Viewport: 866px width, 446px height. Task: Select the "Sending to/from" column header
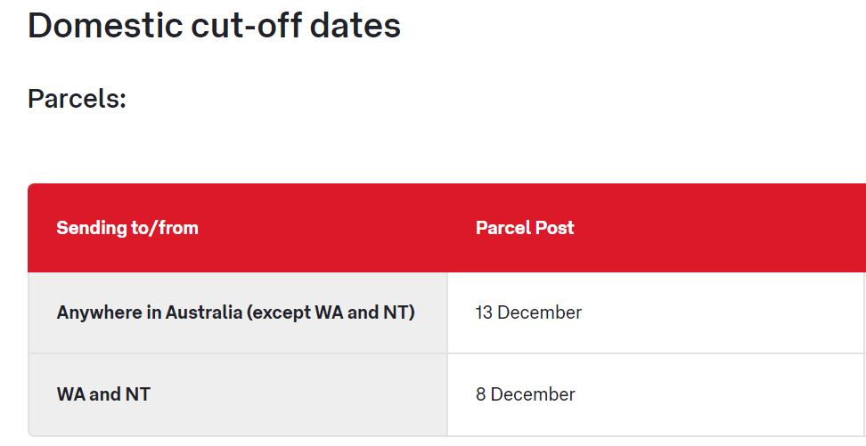click(x=127, y=228)
